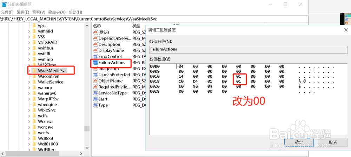Click the Registry Editor app icon in title bar
The width and height of the screenshot is (351, 157).
point(4,4)
